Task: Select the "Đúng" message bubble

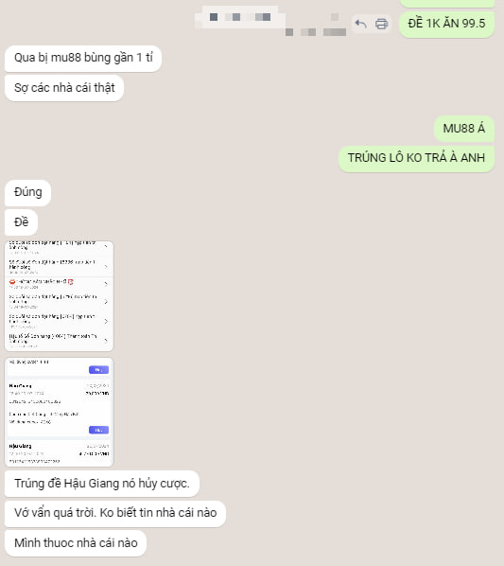Action: [x=27, y=192]
